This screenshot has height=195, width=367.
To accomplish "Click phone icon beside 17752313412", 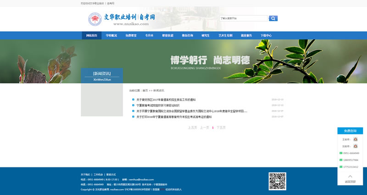I will point(341,167).
